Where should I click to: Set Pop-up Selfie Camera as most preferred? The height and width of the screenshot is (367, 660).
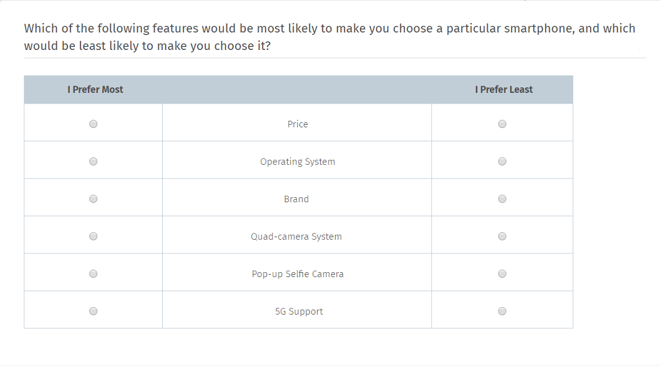pyautogui.click(x=94, y=274)
